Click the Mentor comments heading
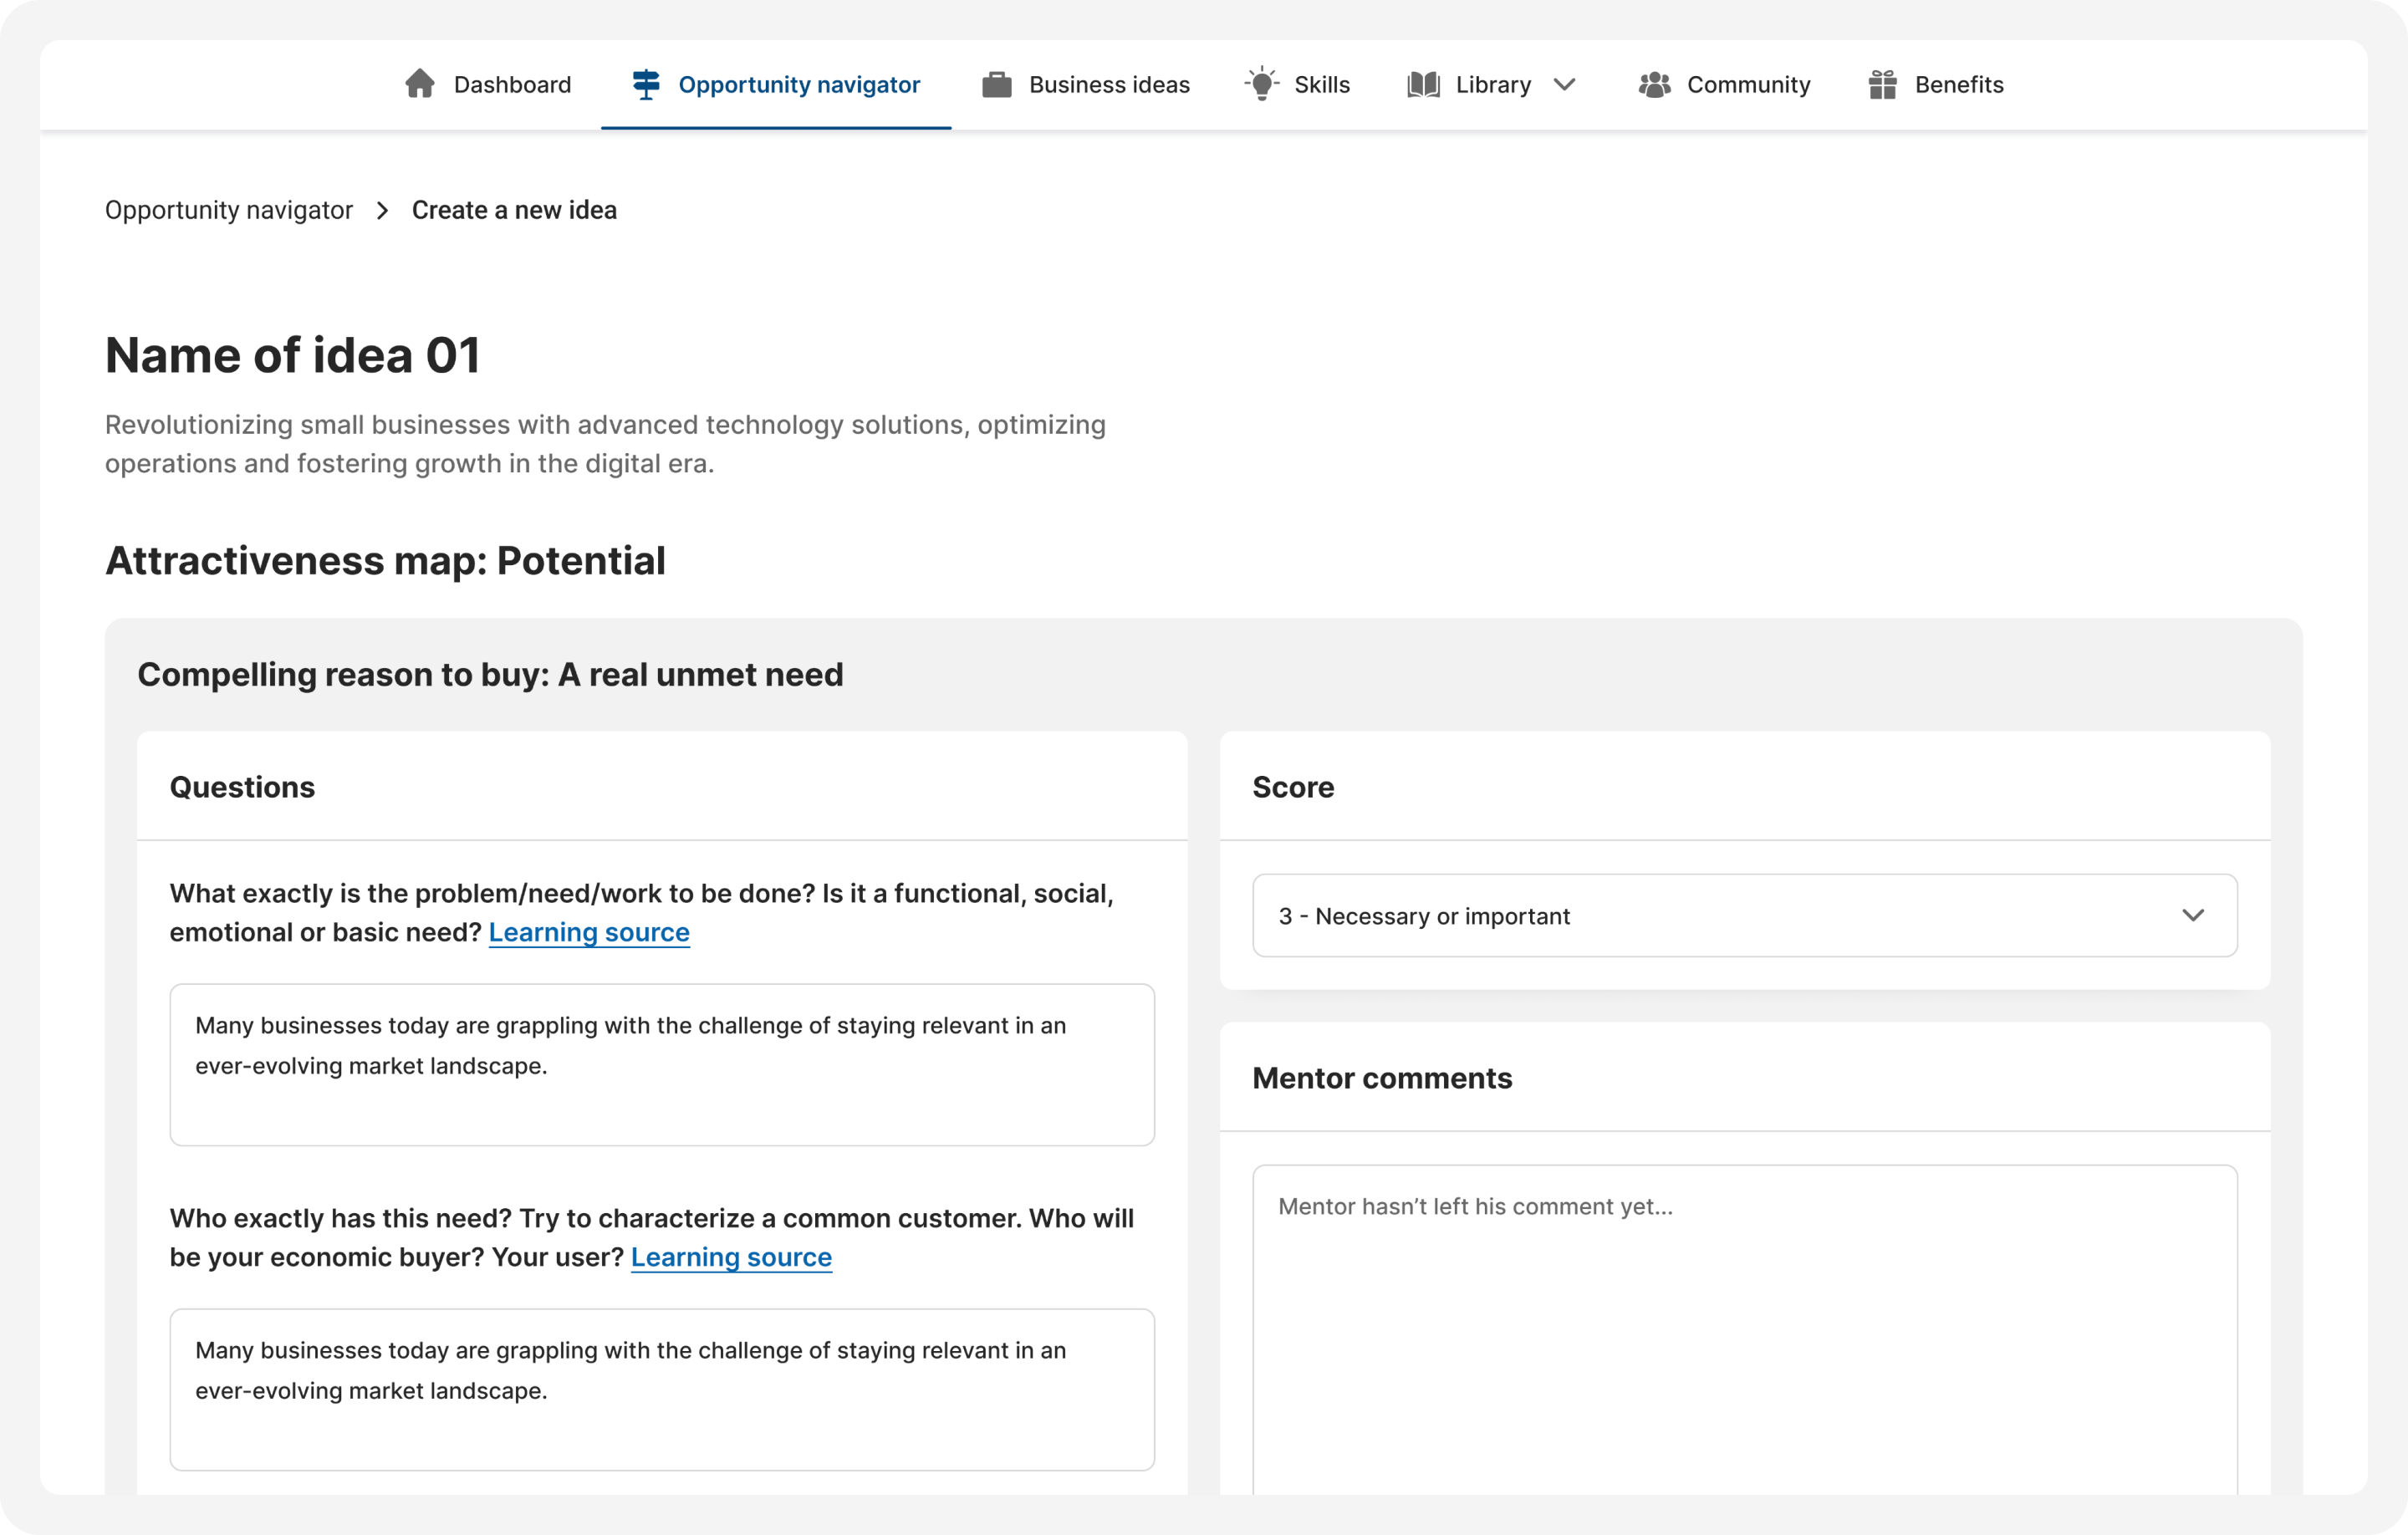Image resolution: width=2408 pixels, height=1535 pixels. [x=1382, y=1078]
